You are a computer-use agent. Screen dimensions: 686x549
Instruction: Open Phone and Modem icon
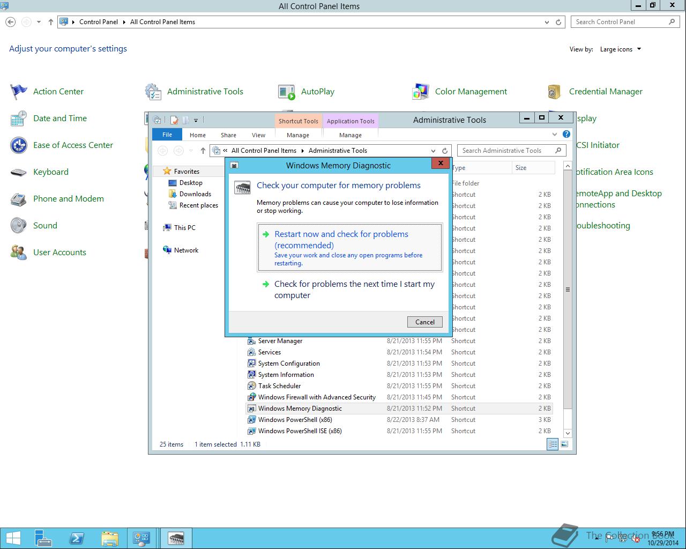point(19,199)
